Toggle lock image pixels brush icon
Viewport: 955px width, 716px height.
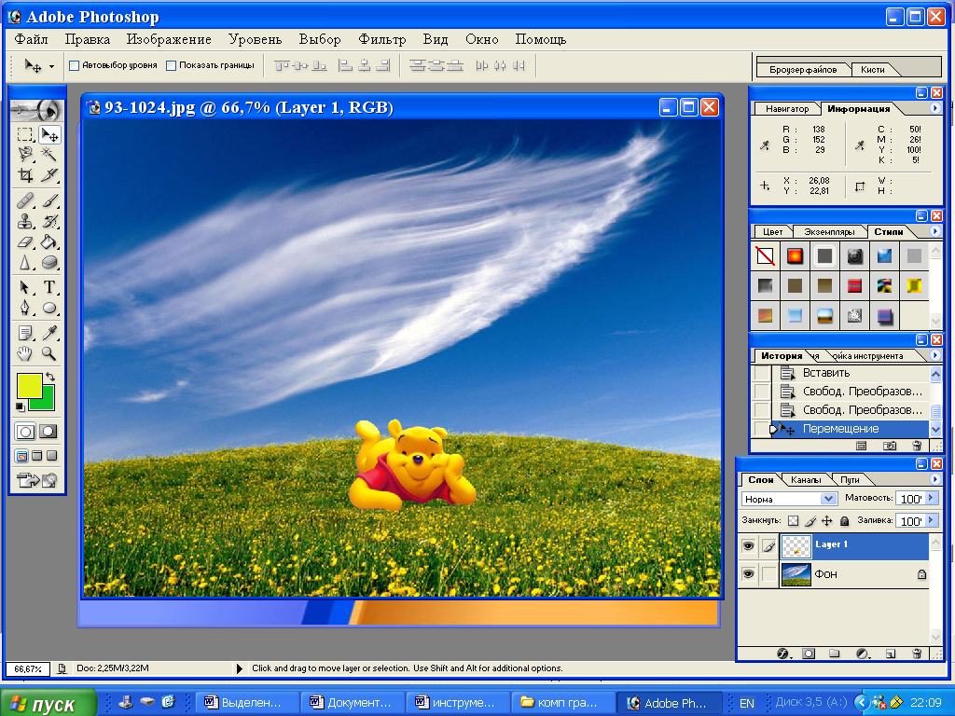810,520
